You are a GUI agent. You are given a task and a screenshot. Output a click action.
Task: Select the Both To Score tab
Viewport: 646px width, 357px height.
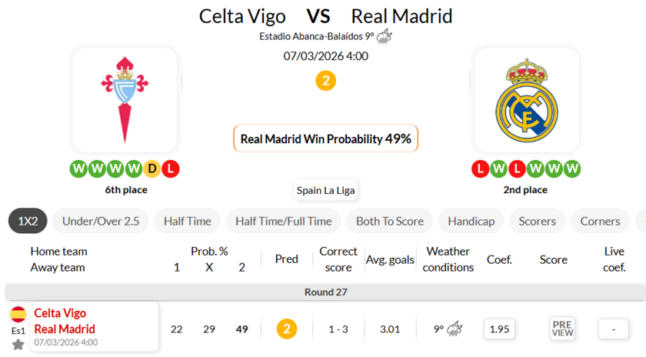point(389,221)
